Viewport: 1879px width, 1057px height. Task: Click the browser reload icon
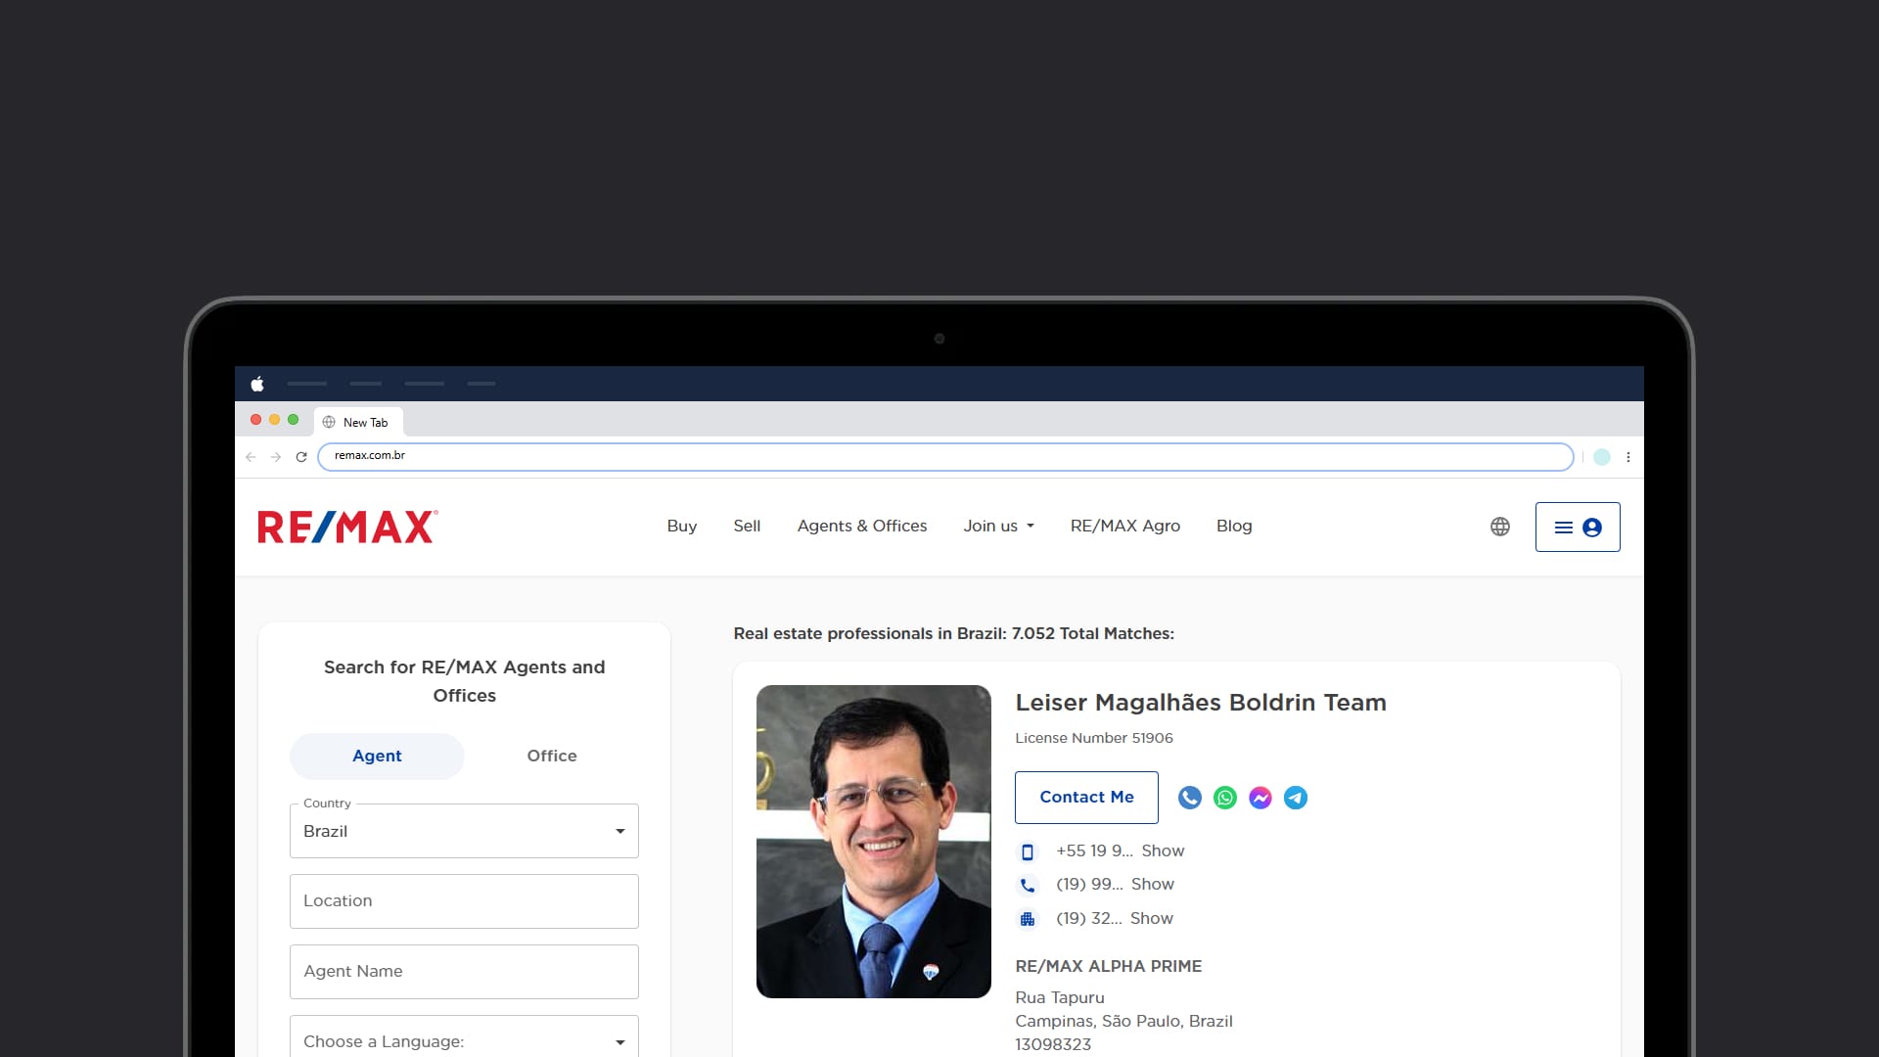(x=301, y=457)
